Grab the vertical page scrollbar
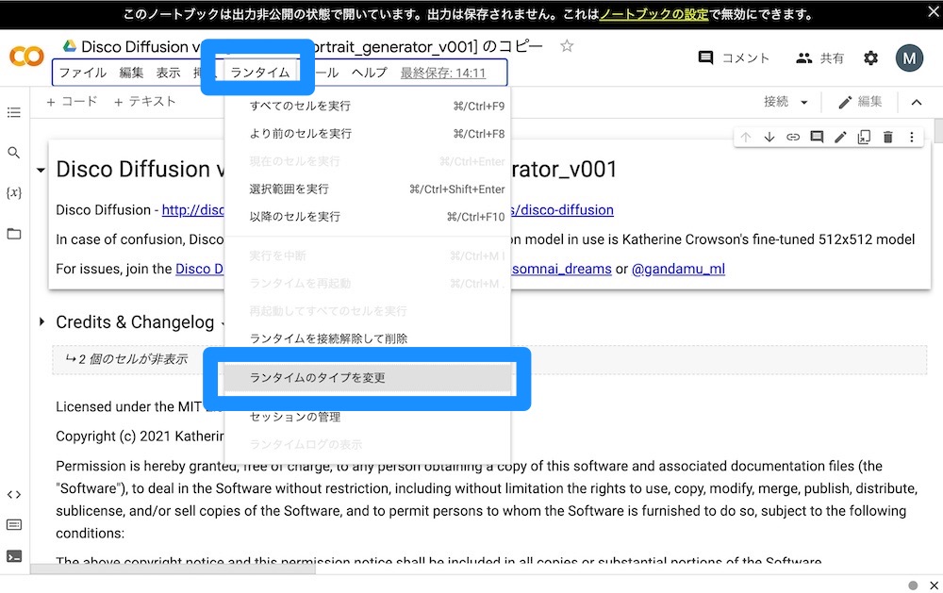Screen dimensions: 943x593 938,130
